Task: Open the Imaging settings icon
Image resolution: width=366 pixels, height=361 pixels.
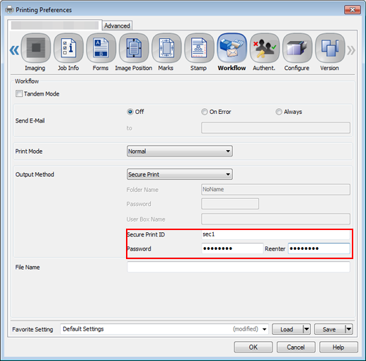Action: [x=35, y=48]
